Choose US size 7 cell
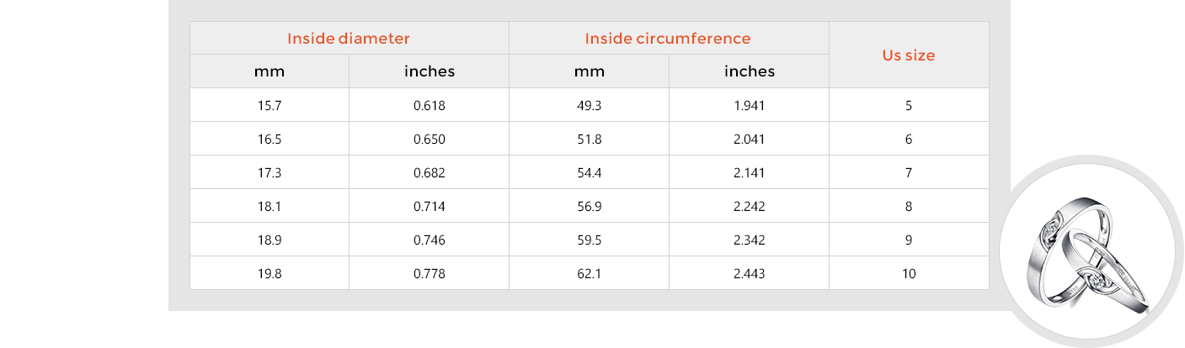Image resolution: width=1185 pixels, height=348 pixels. [x=909, y=173]
